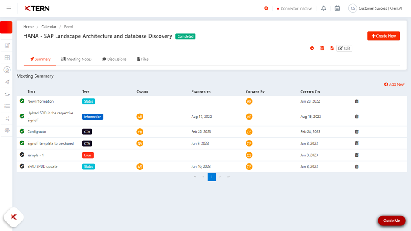Click the NV owner avatar
This screenshot has width=411, height=231.
tap(140, 144)
